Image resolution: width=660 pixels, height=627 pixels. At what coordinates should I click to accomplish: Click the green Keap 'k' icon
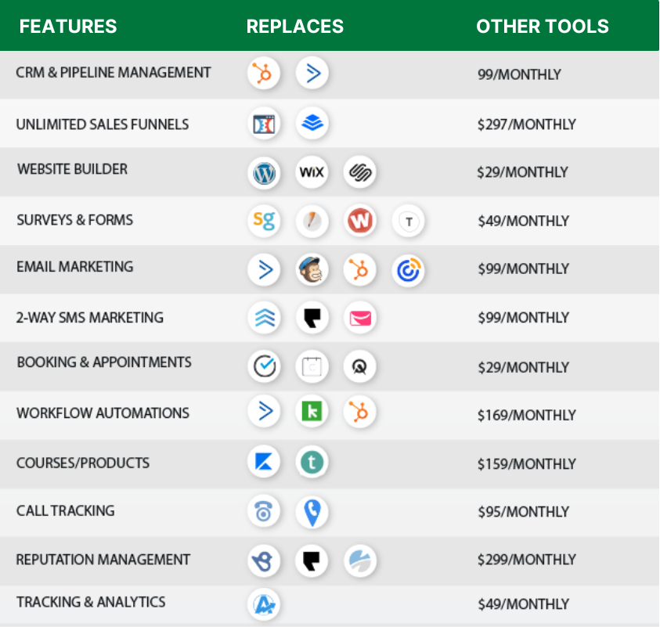click(312, 411)
